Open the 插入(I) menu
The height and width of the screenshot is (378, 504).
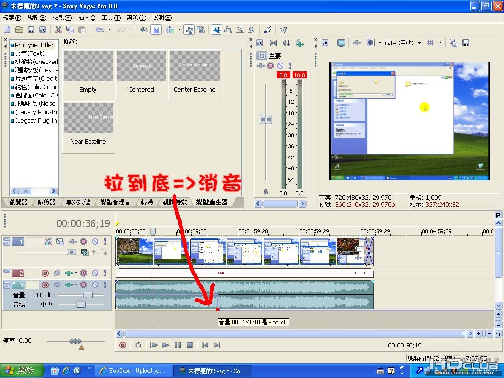click(87, 18)
